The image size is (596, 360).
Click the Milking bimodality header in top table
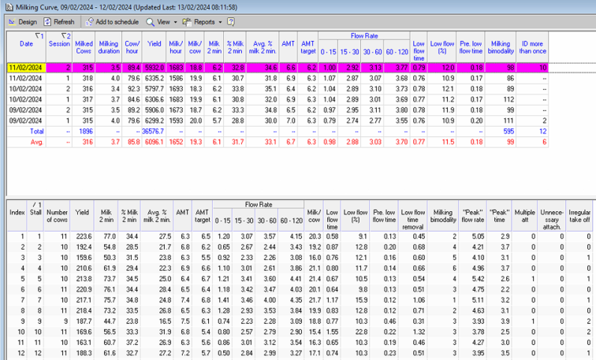tap(499, 48)
